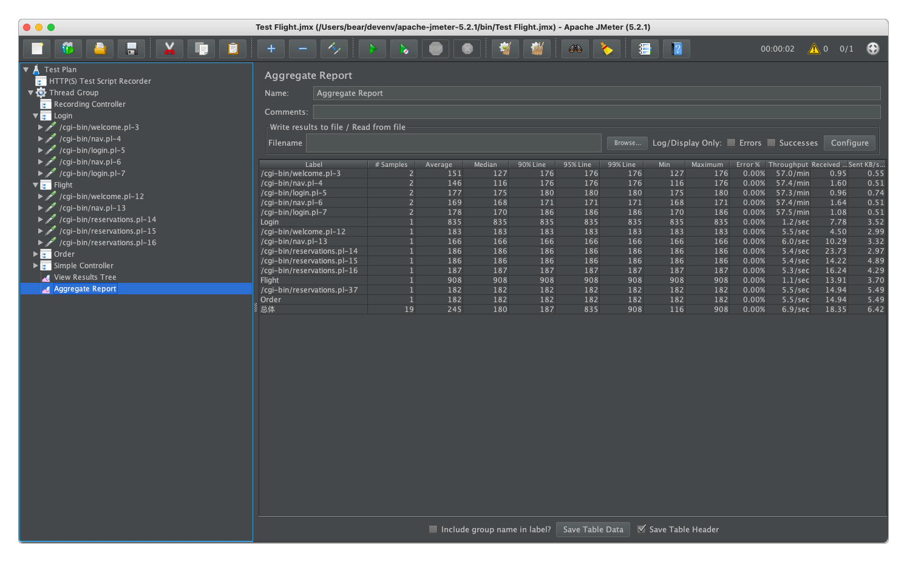Click the Paste clipboard icon
This screenshot has width=907, height=562.
[x=233, y=49]
